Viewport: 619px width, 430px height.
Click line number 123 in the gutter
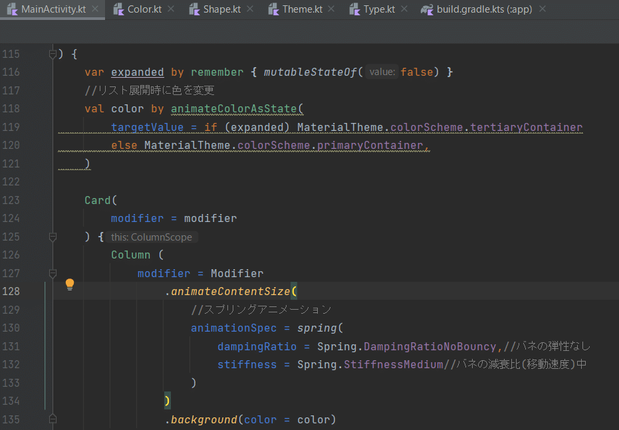coord(11,200)
